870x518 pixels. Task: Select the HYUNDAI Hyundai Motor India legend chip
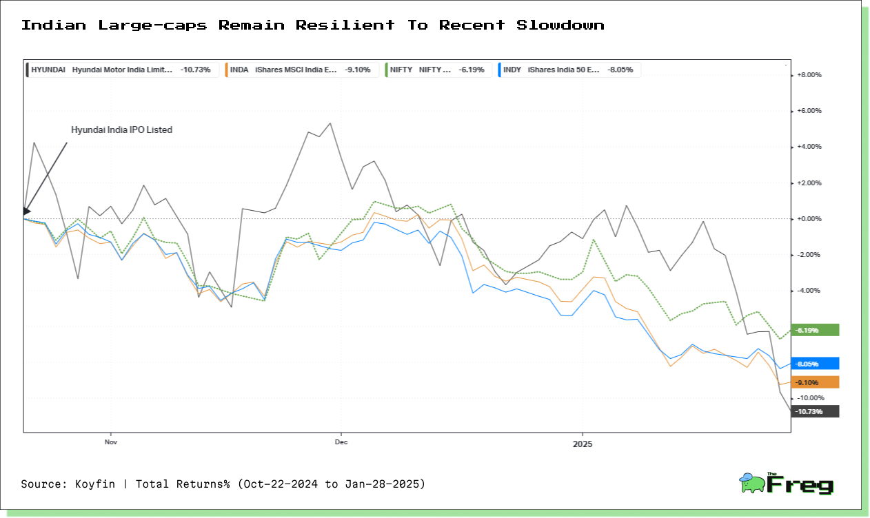pos(123,70)
